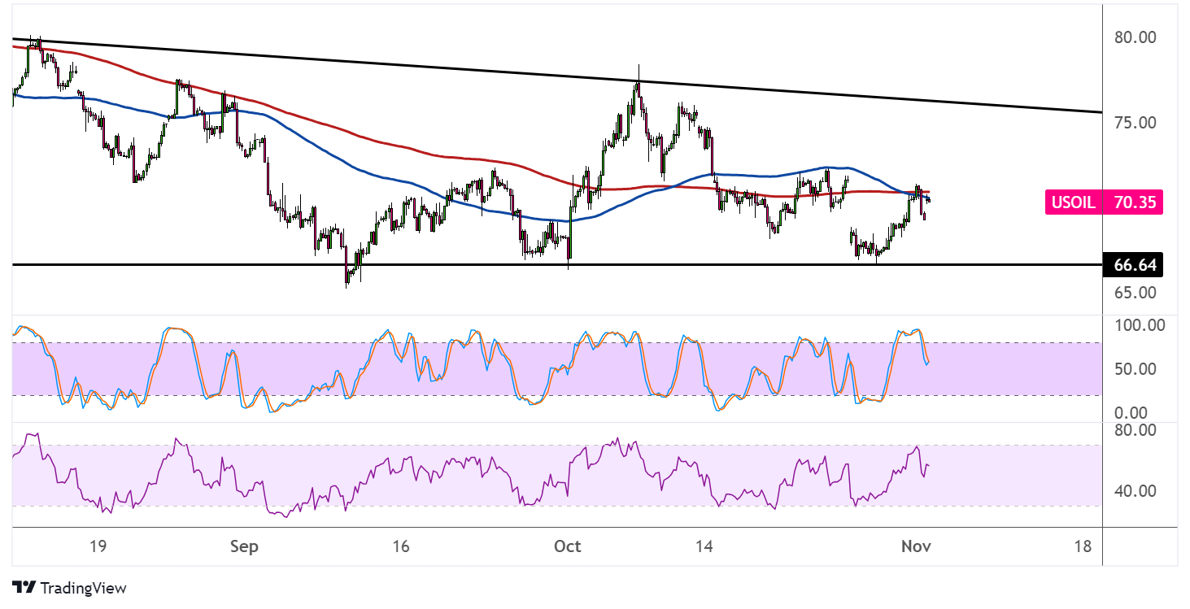This screenshot has width=1190, height=609.
Task: Click the 75.00 price axis label
Action: (1135, 123)
